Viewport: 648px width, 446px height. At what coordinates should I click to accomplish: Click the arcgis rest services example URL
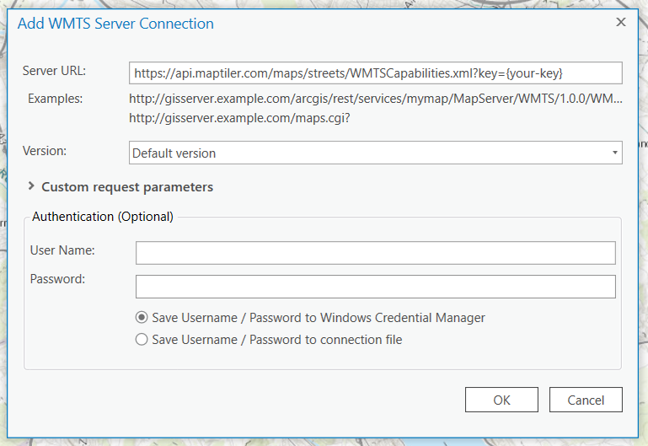coord(376,99)
